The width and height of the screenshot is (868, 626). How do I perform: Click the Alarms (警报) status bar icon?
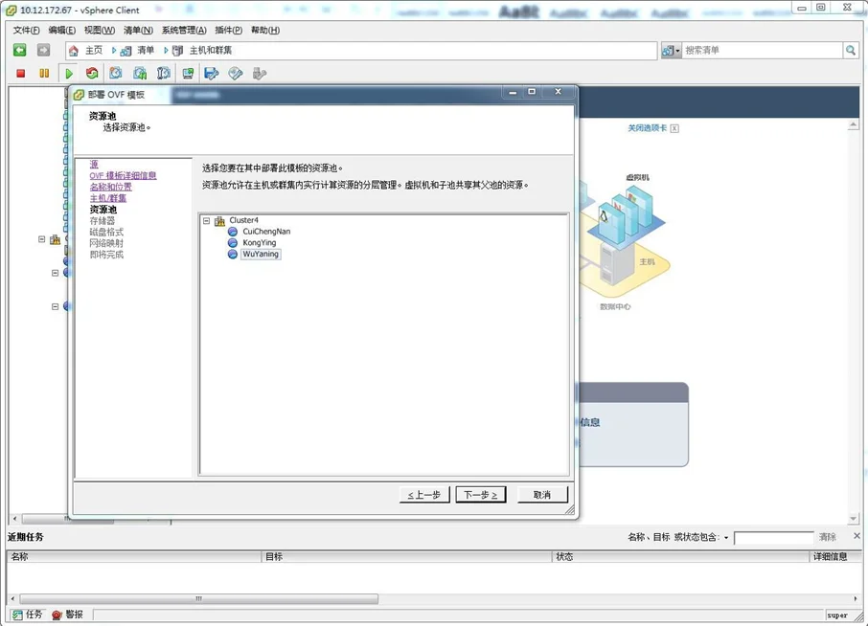[57, 615]
